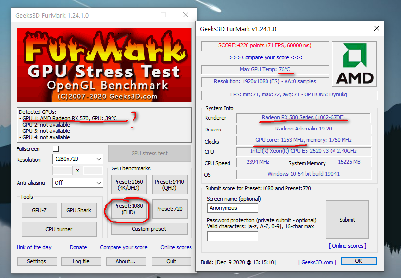Viewport: 401px width, 278px height.
Task: Select the SCORE:4220 points text
Action: (265, 45)
